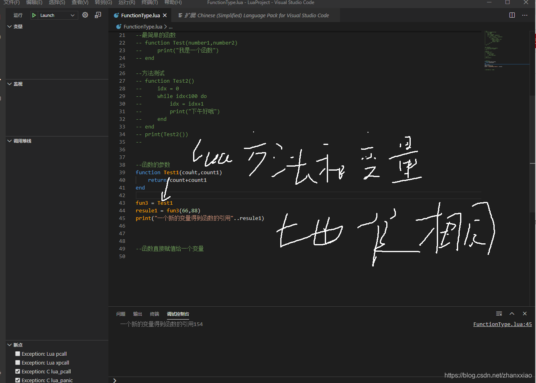Click line number 43 in the gutter
Screen dimensions: 536x383
click(x=122, y=203)
